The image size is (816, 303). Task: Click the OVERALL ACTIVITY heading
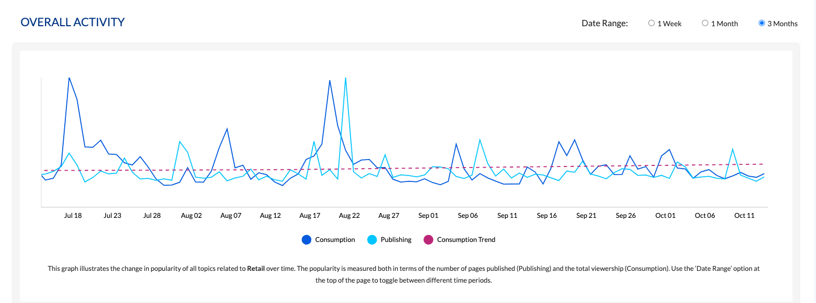[x=72, y=22]
